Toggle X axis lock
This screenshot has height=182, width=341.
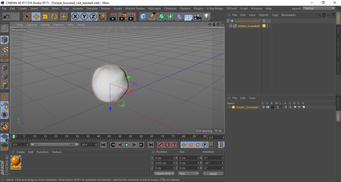click(x=75, y=17)
